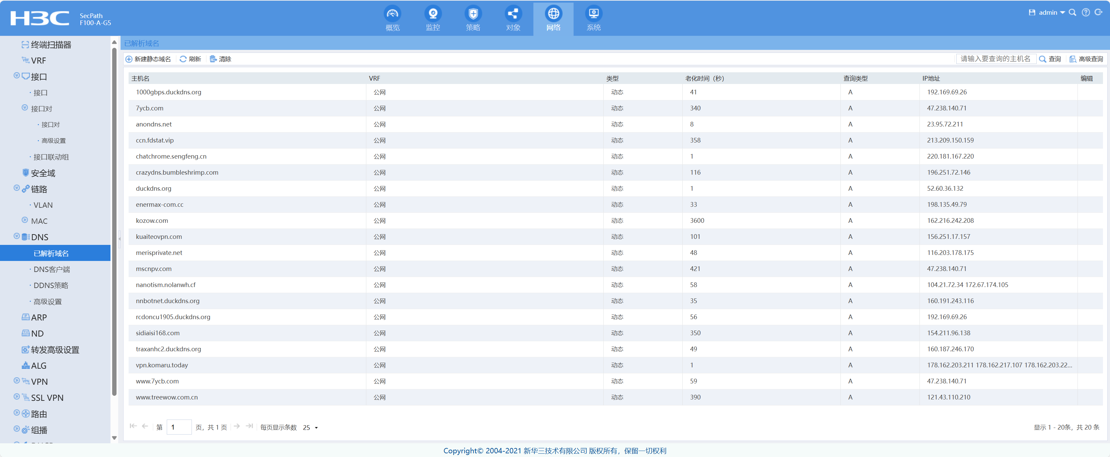Expand the SSL VPN tree node
1110x457 pixels.
pyautogui.click(x=17, y=397)
